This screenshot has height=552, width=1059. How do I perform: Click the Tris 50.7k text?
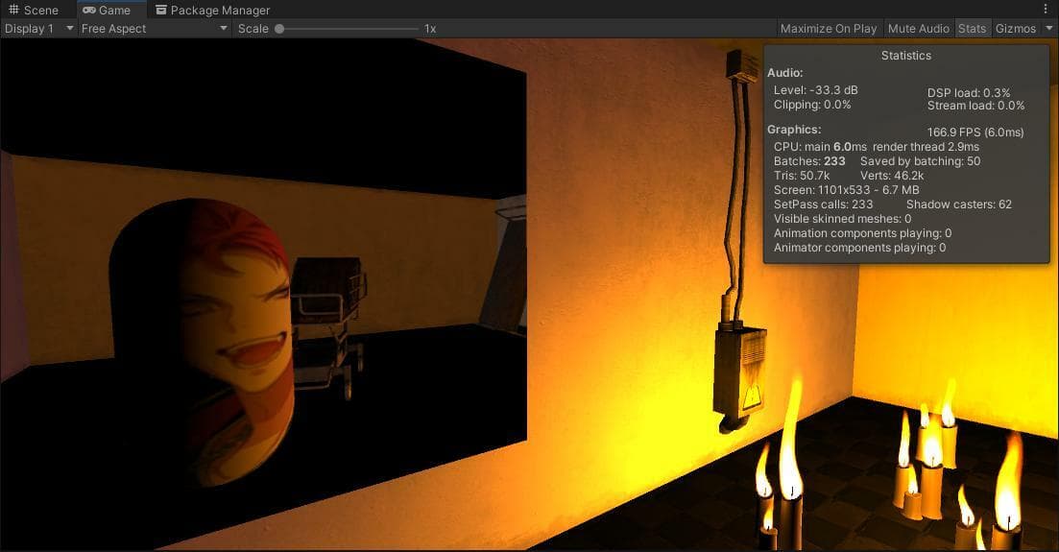[802, 176]
